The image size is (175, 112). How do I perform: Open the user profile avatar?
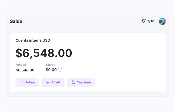click(162, 21)
